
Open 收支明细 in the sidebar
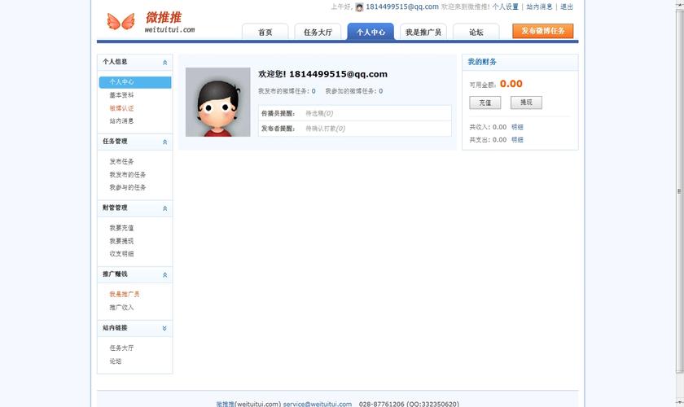pos(121,253)
